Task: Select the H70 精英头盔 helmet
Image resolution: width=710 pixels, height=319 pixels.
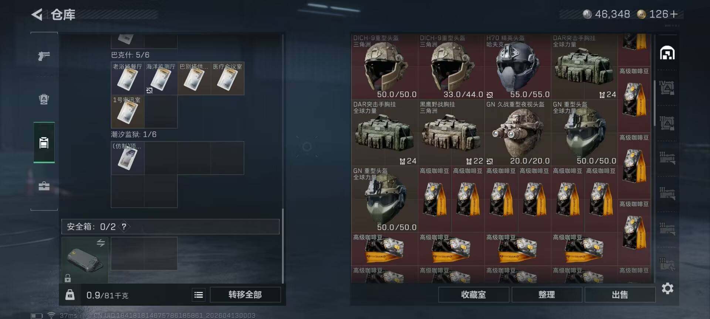Action: [x=518, y=66]
